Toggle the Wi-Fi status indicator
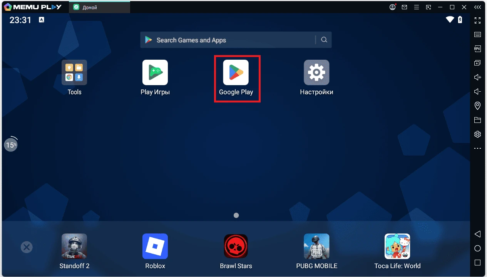The width and height of the screenshot is (487, 277). (x=450, y=20)
